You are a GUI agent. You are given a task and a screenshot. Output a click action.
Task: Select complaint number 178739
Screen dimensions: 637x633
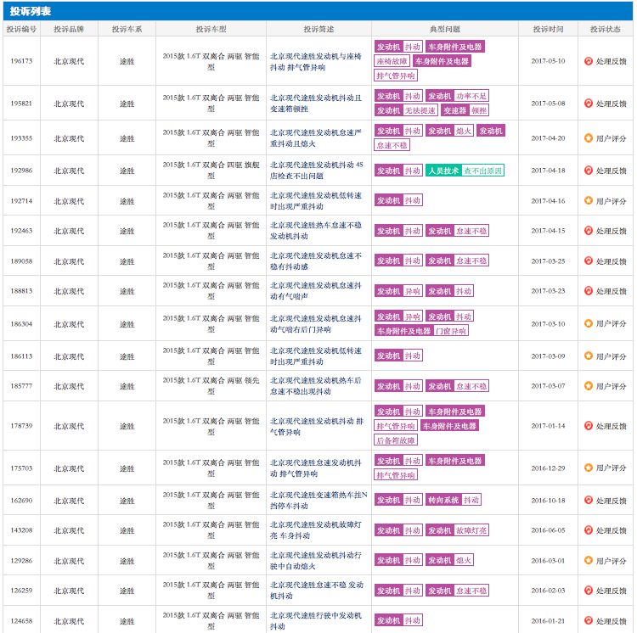coord(21,426)
